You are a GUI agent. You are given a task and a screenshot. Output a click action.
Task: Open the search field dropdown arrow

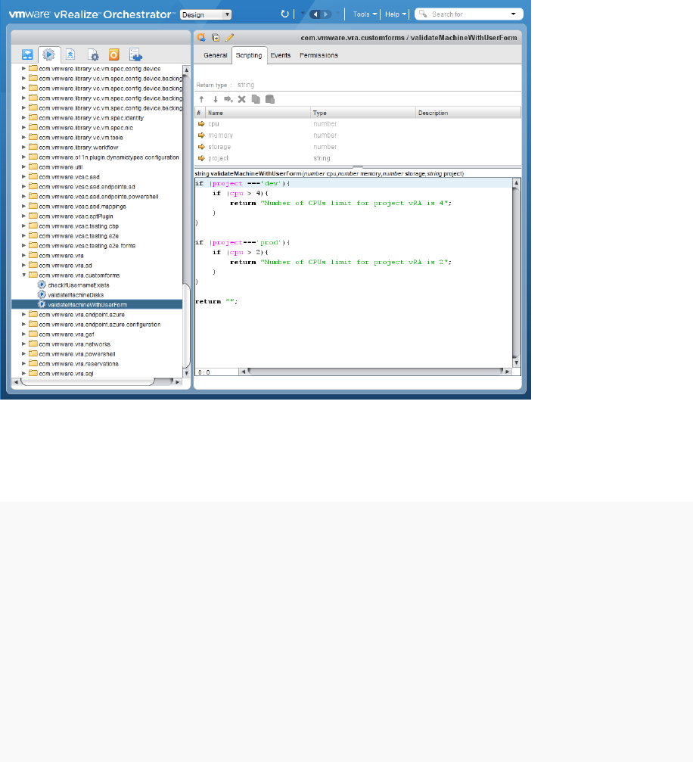(513, 14)
